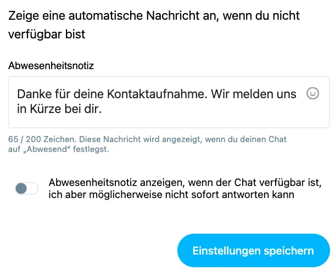Click the Einstellungen speichern button

click(x=253, y=251)
